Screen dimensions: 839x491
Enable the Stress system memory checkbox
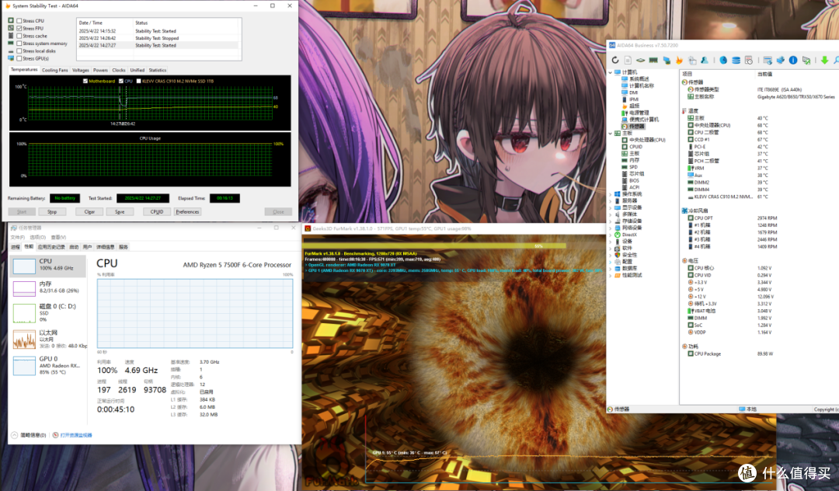tap(19, 44)
